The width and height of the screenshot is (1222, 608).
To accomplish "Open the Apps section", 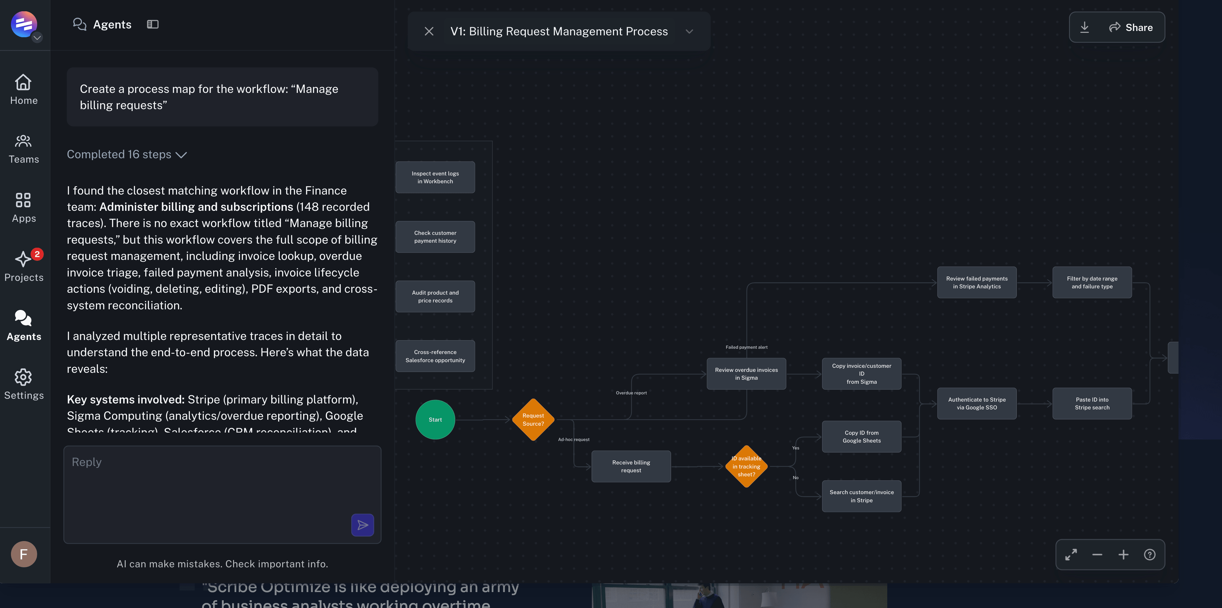I will 24,207.
